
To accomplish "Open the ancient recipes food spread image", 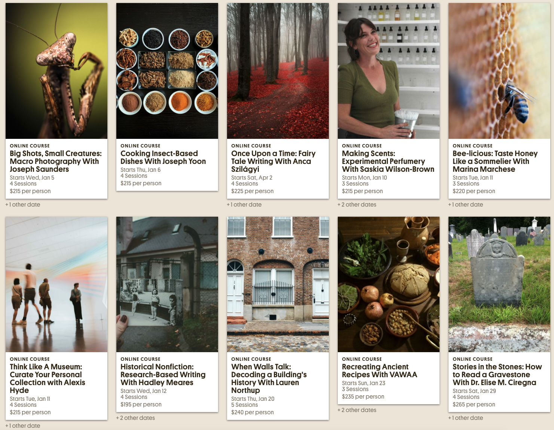I will tap(389, 284).
